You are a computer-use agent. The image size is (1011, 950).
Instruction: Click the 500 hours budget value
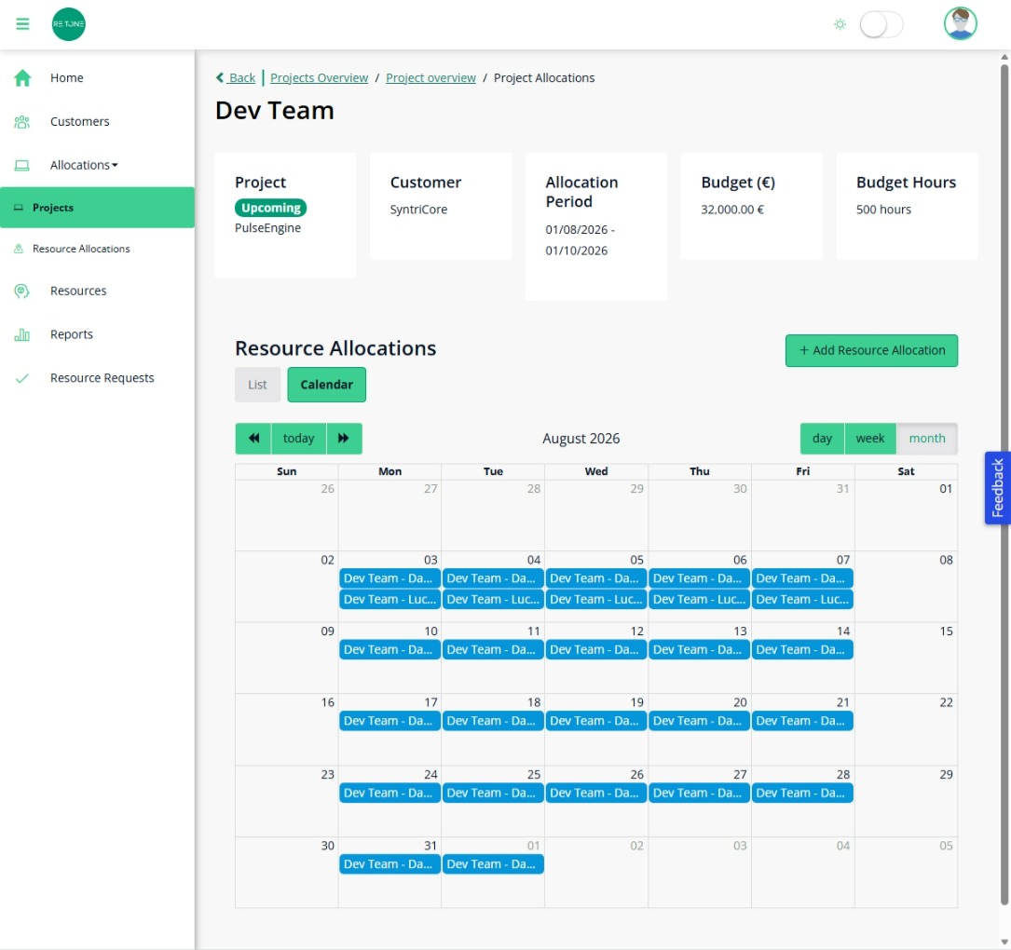click(x=883, y=210)
